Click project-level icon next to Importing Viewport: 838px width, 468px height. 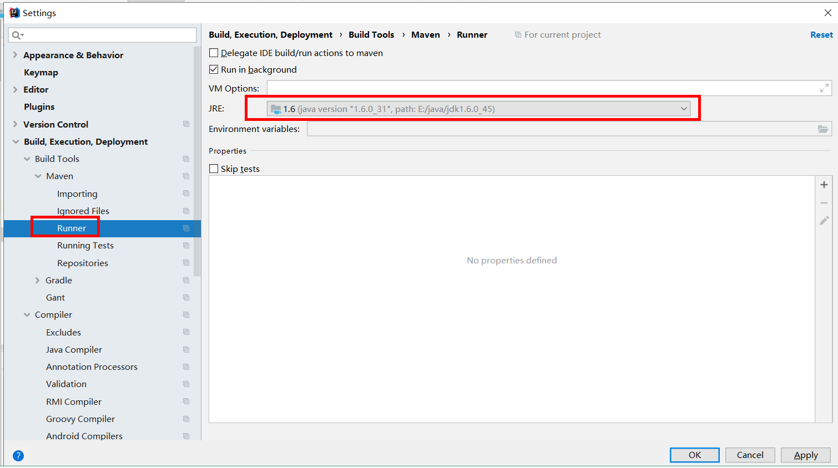(x=186, y=194)
